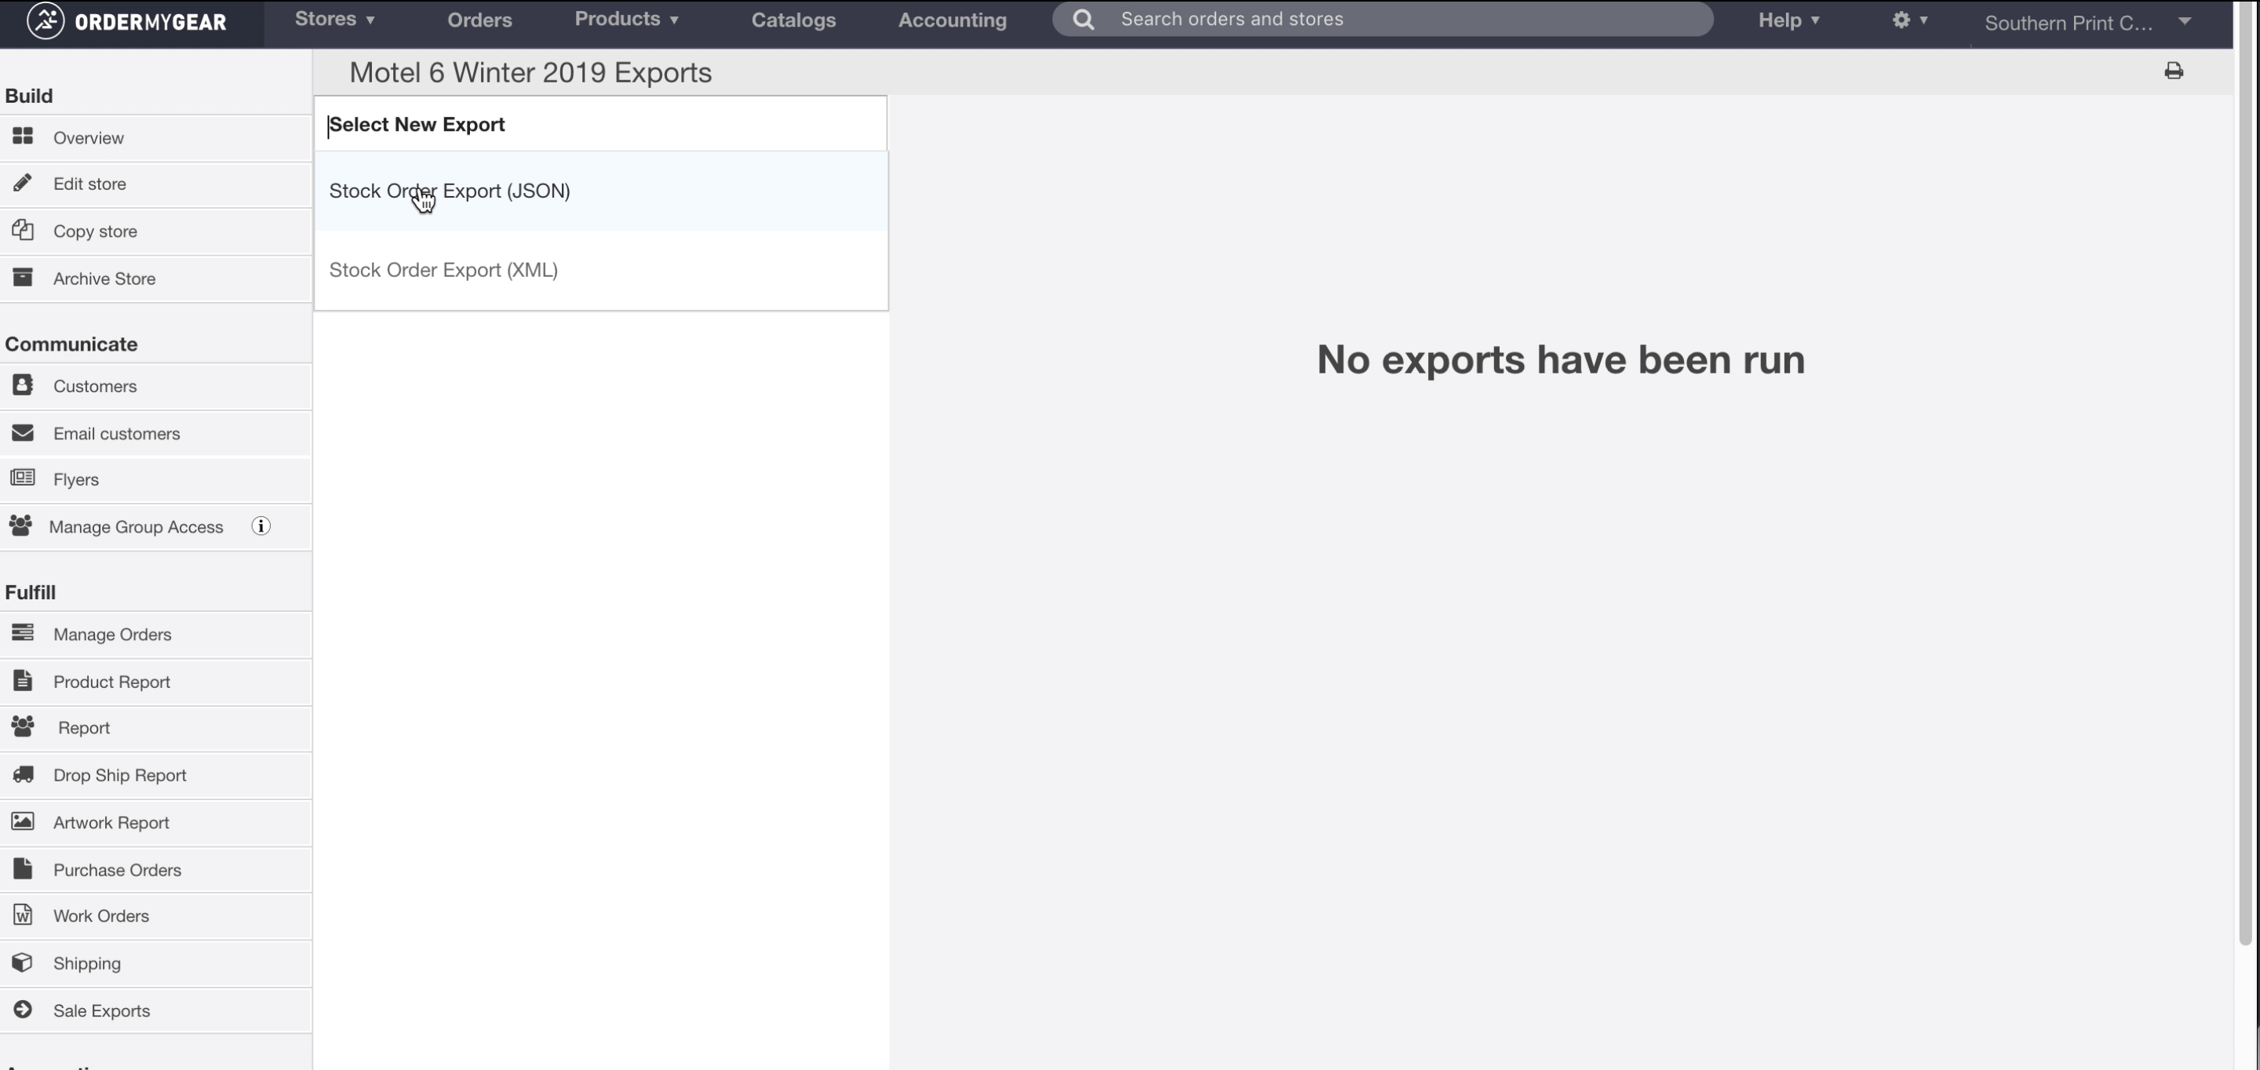Click the group icon beside Report

pos(23,726)
